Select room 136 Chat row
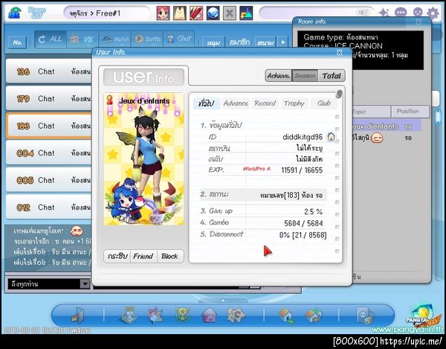Screen dimensions: 446x349 coord(48,71)
